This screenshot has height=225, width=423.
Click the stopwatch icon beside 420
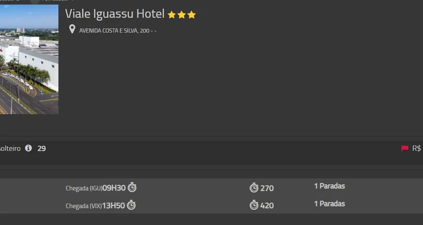pos(254,205)
